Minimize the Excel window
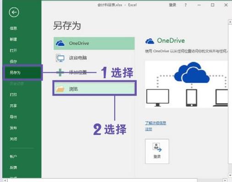Image resolution: width=232 pixels, height=182 pixels. tap(199, 5)
